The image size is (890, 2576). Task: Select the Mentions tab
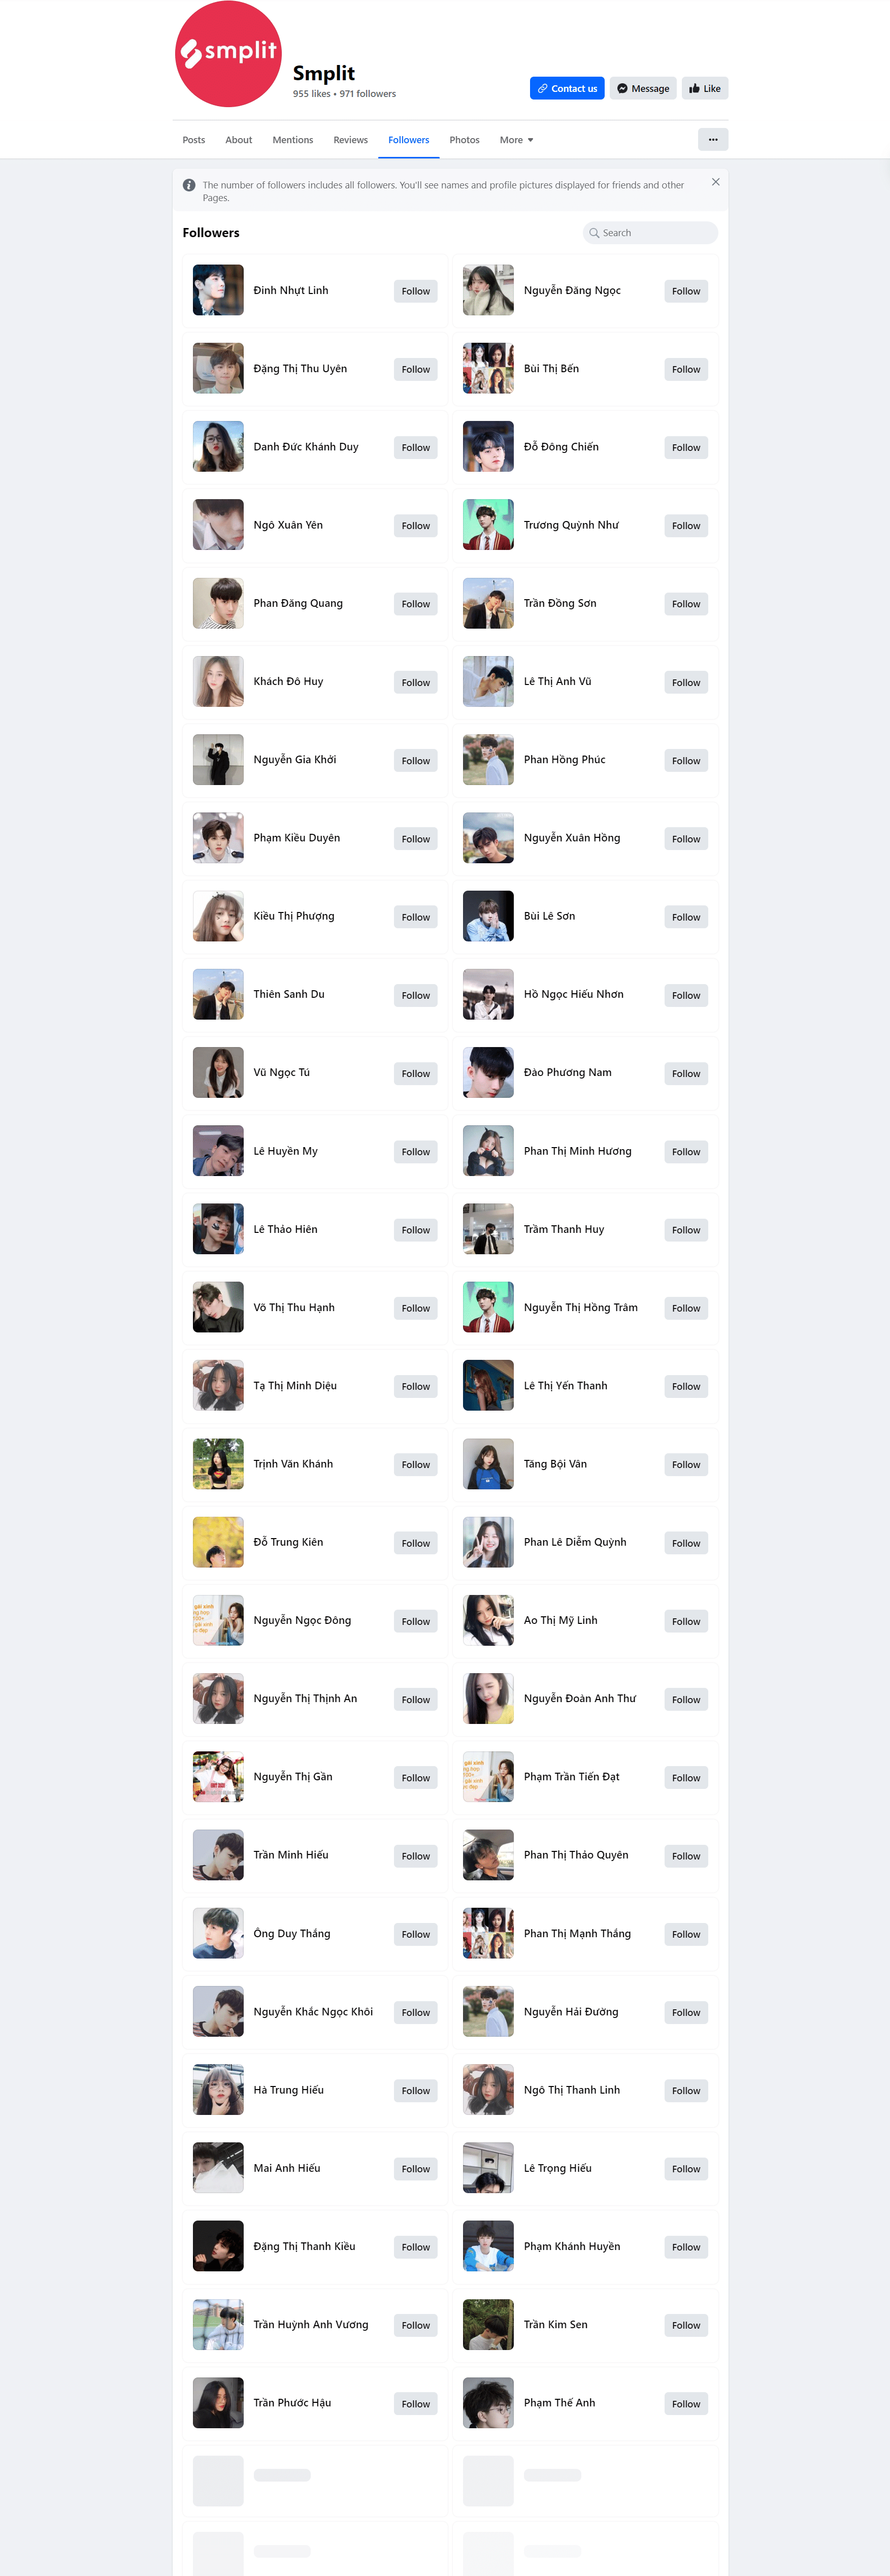293,140
